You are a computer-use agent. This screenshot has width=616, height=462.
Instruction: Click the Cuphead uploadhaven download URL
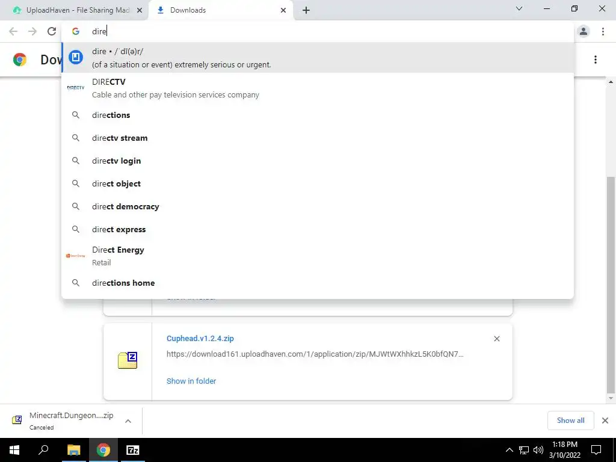tap(315, 354)
